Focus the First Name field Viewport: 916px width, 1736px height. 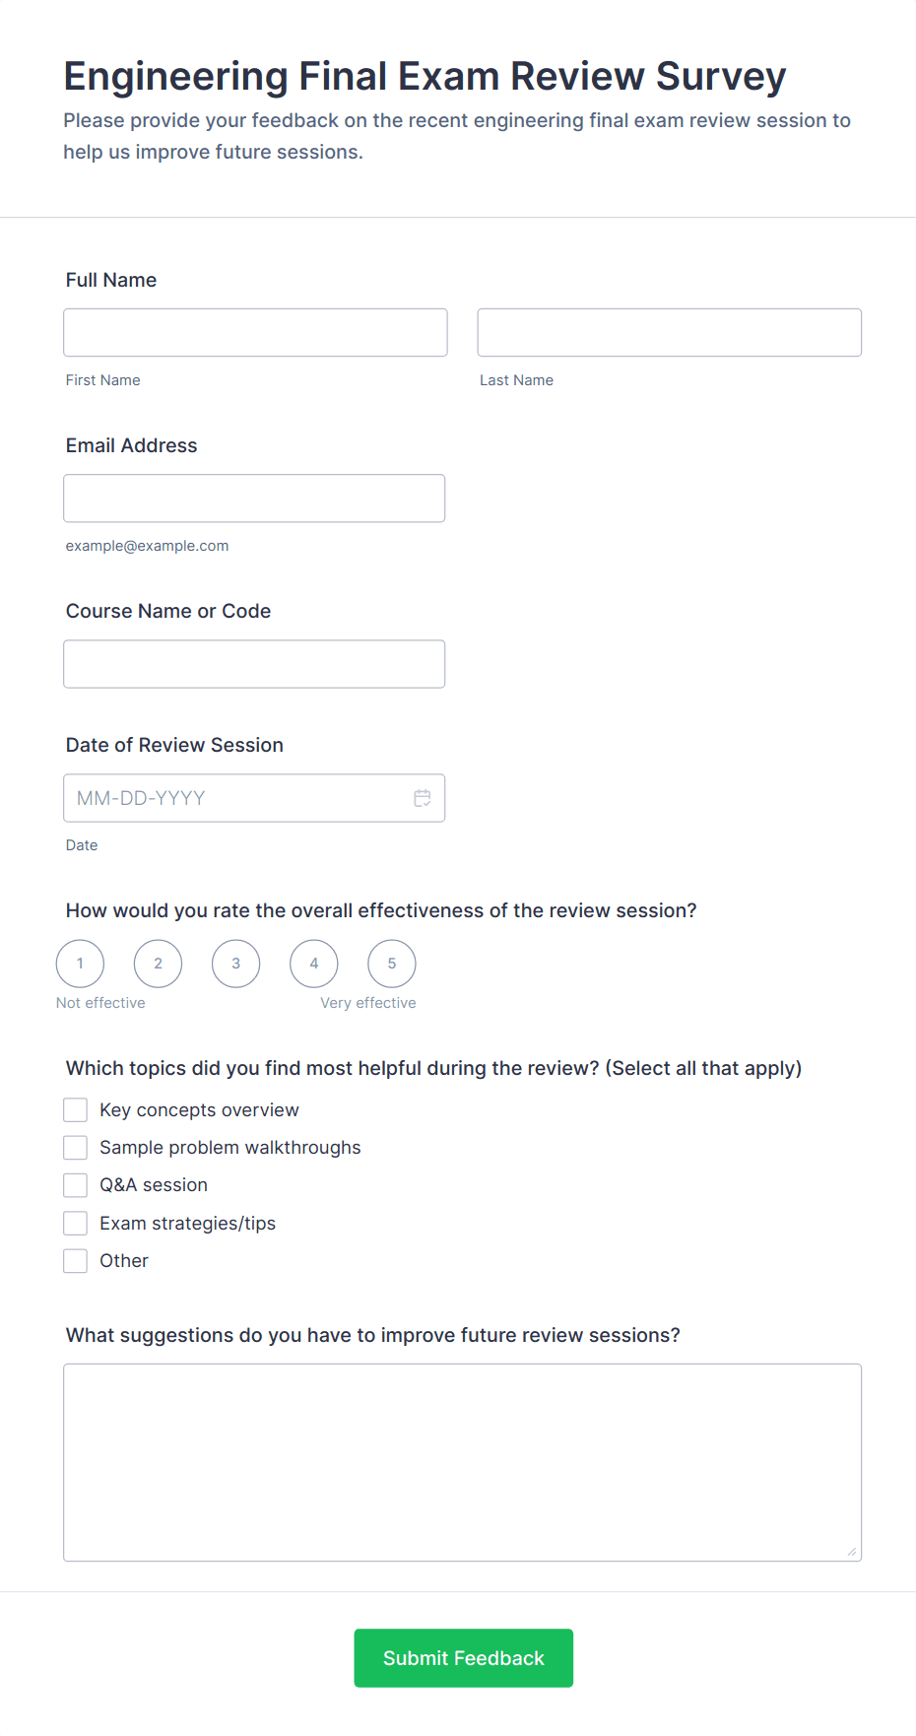(x=255, y=333)
